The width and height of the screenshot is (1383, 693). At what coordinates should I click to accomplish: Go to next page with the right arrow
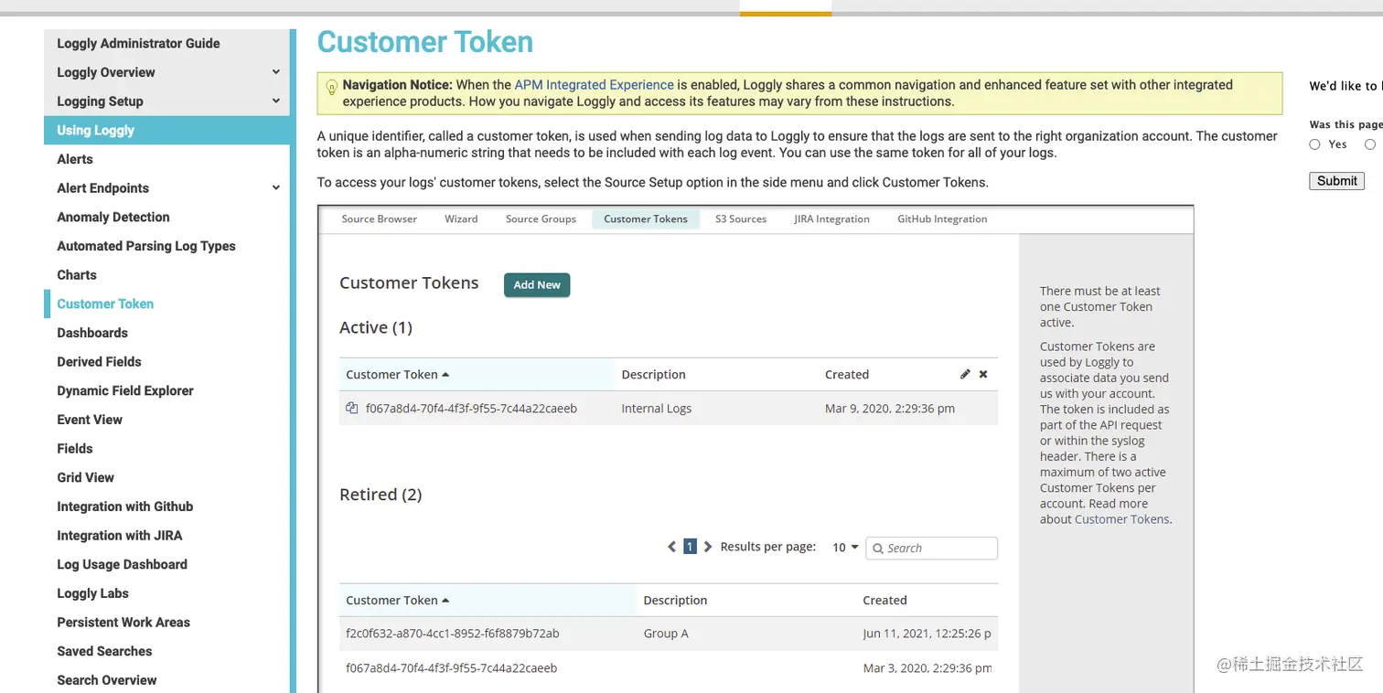pos(707,547)
